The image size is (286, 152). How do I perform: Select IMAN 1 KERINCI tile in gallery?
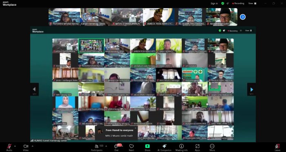tap(169, 46)
